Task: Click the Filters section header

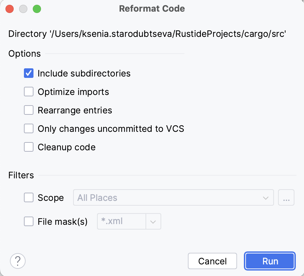Action: (21, 175)
